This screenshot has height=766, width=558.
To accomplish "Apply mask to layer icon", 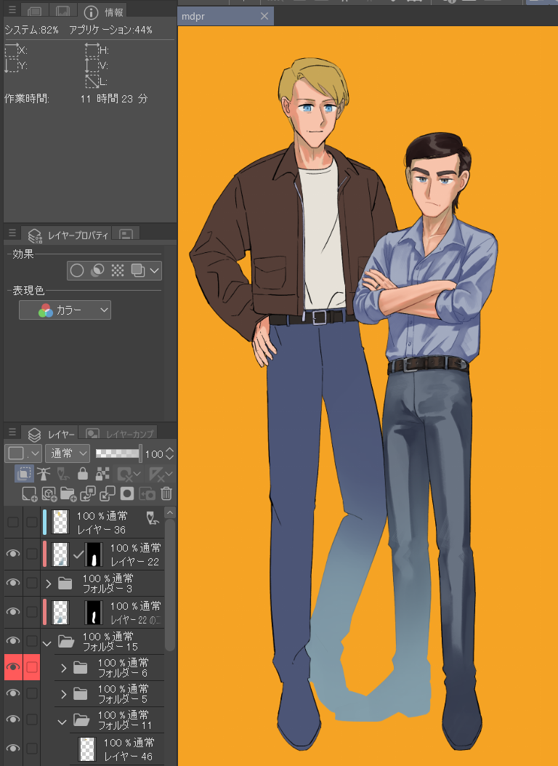I will click(x=147, y=494).
